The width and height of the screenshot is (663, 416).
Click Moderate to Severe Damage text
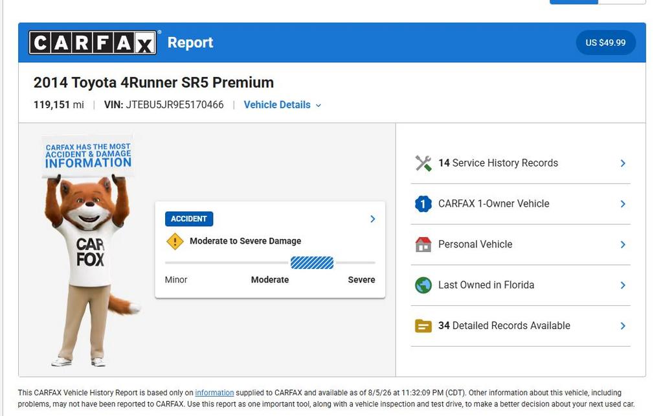[245, 241]
